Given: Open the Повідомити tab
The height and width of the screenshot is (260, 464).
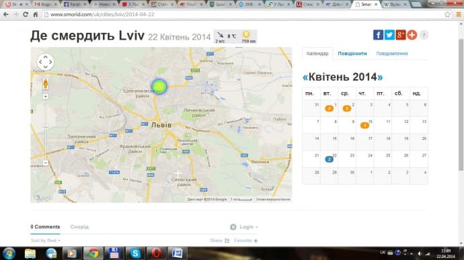Looking at the screenshot, I should click(x=352, y=54).
